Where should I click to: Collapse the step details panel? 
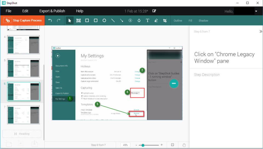pyautogui.click(x=261, y=32)
